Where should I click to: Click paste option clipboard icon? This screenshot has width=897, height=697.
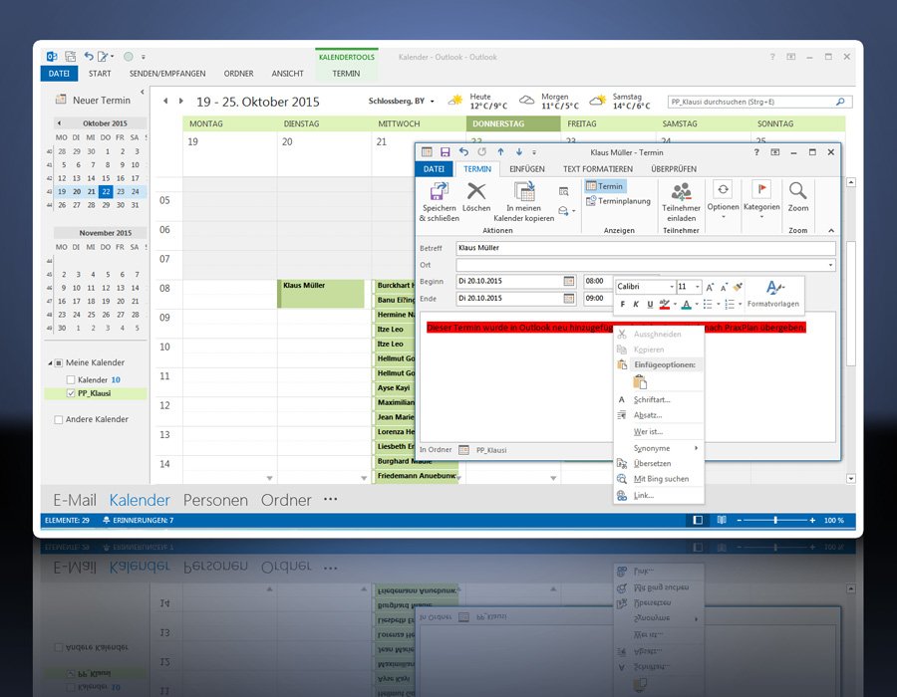click(x=640, y=381)
